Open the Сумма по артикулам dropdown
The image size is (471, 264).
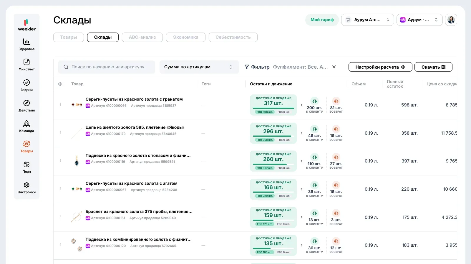point(199,67)
